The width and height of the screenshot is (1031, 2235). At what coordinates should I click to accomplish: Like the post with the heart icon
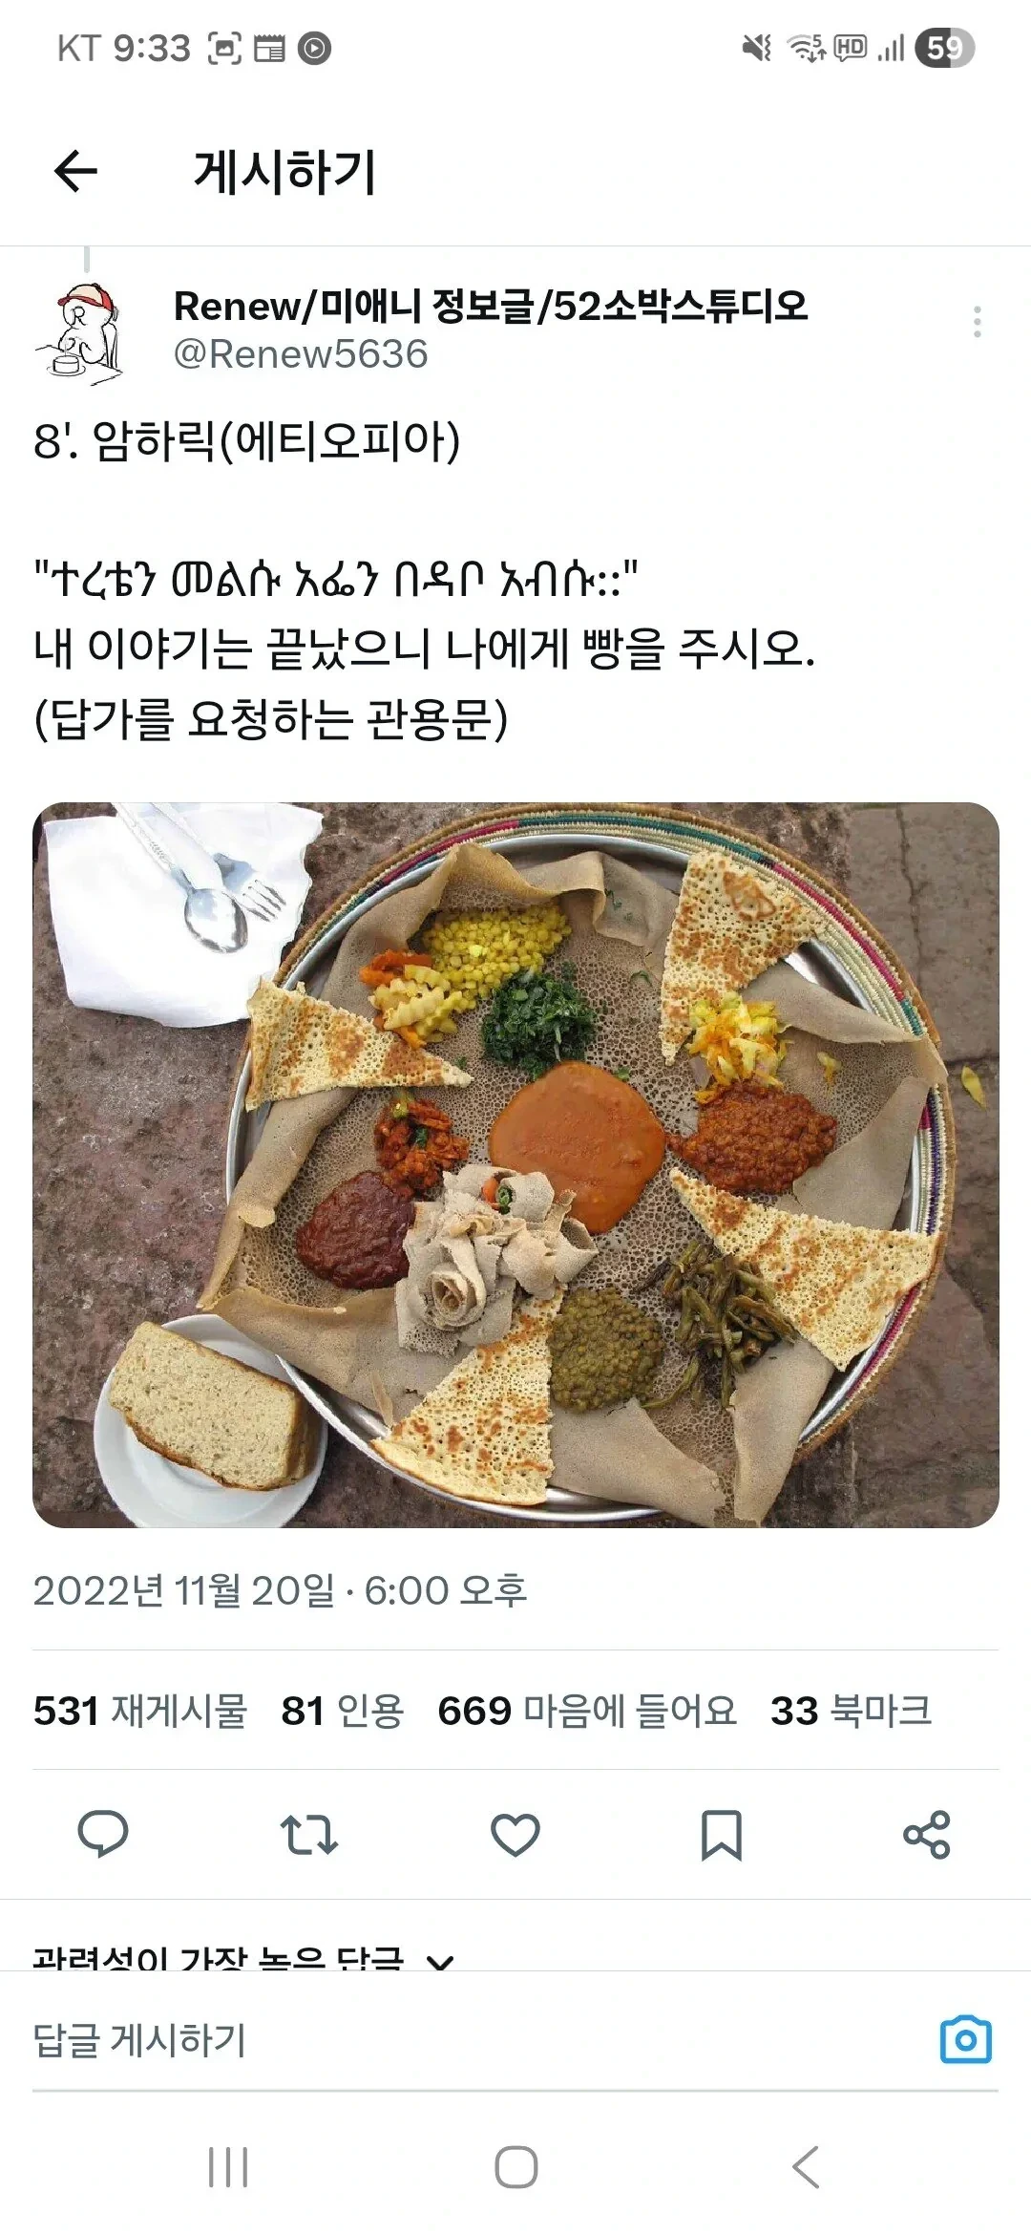tap(515, 1835)
